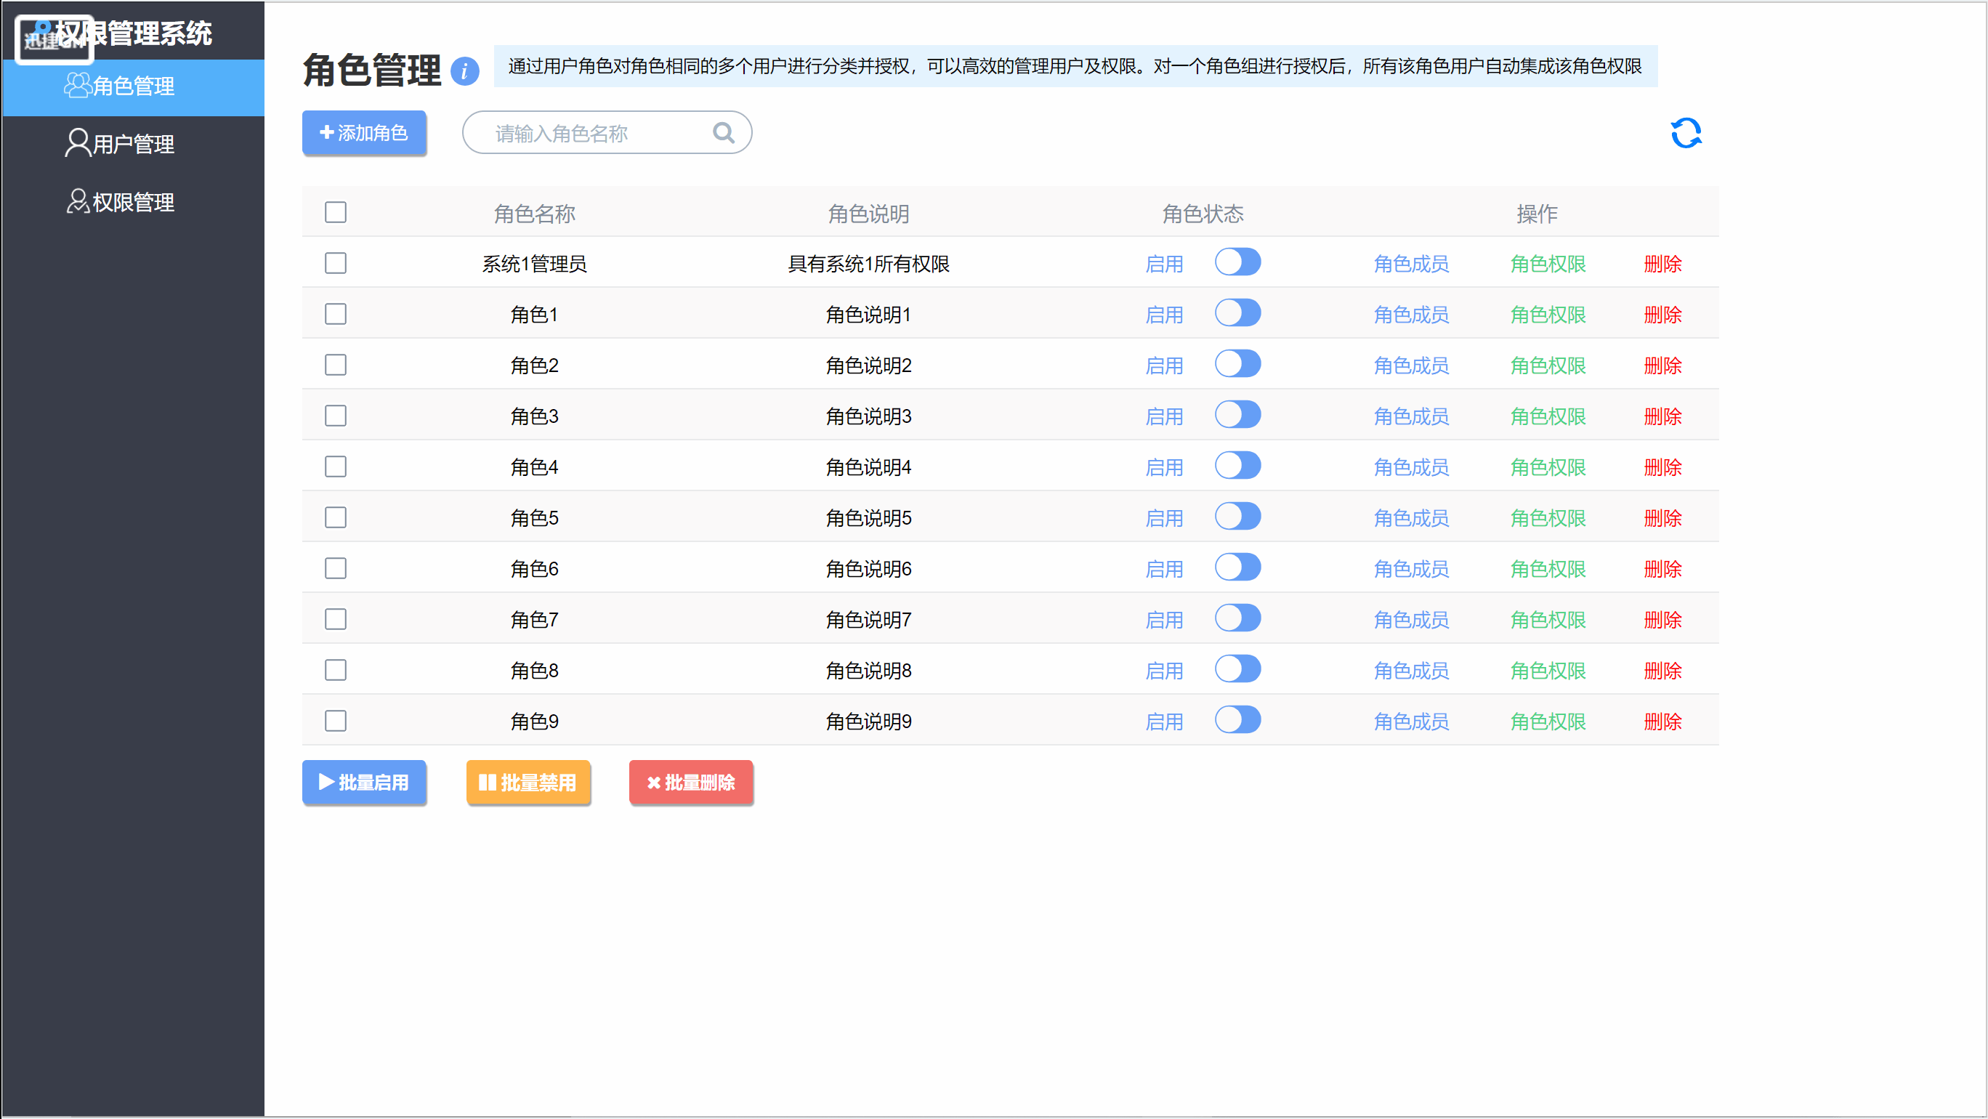1988x1119 pixels.
Task: Select the 权限管理 sidebar icon
Action: click(77, 201)
